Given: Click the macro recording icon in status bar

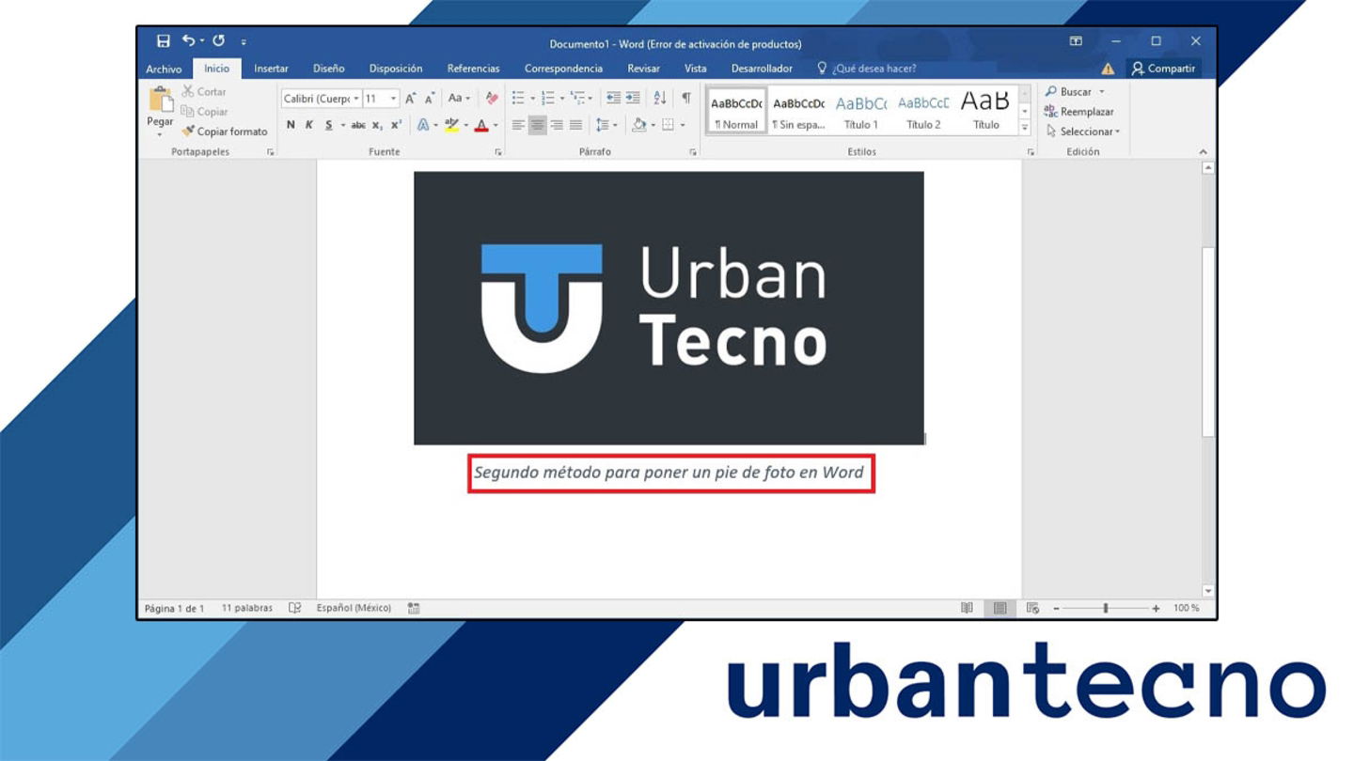Looking at the screenshot, I should pyautogui.click(x=414, y=608).
